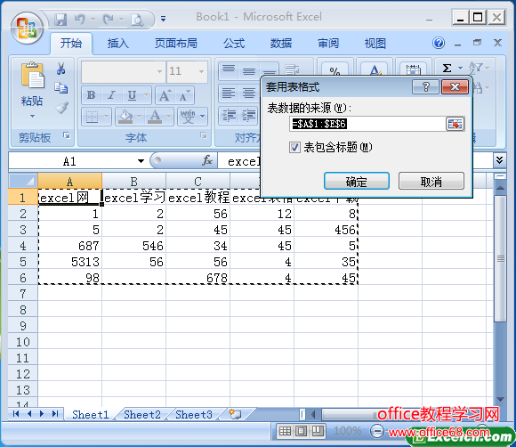This screenshot has height=447, width=516.
Task: Toggle italic formatting
Action: [x=111, y=95]
